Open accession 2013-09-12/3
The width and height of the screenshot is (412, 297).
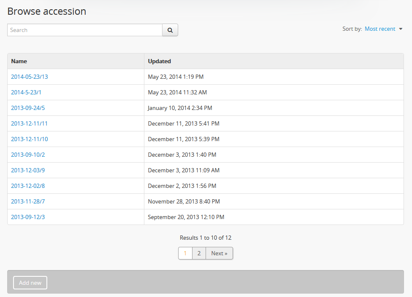click(x=28, y=217)
